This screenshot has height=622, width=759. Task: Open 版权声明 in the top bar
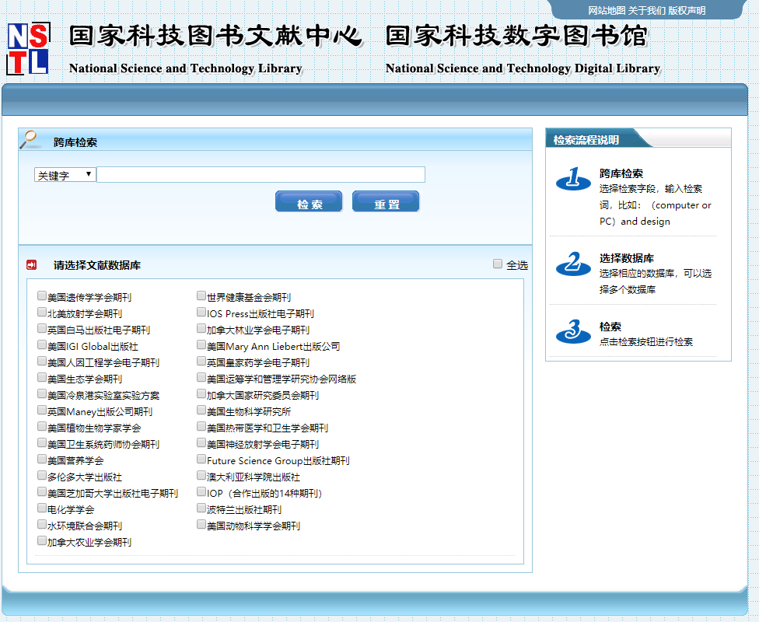(687, 10)
